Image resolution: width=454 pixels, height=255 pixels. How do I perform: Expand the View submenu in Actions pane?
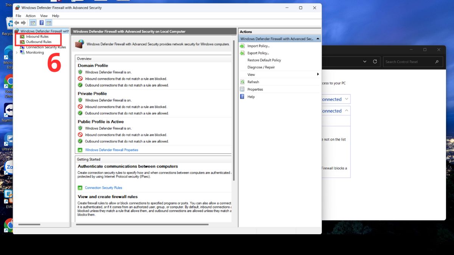tap(318, 74)
